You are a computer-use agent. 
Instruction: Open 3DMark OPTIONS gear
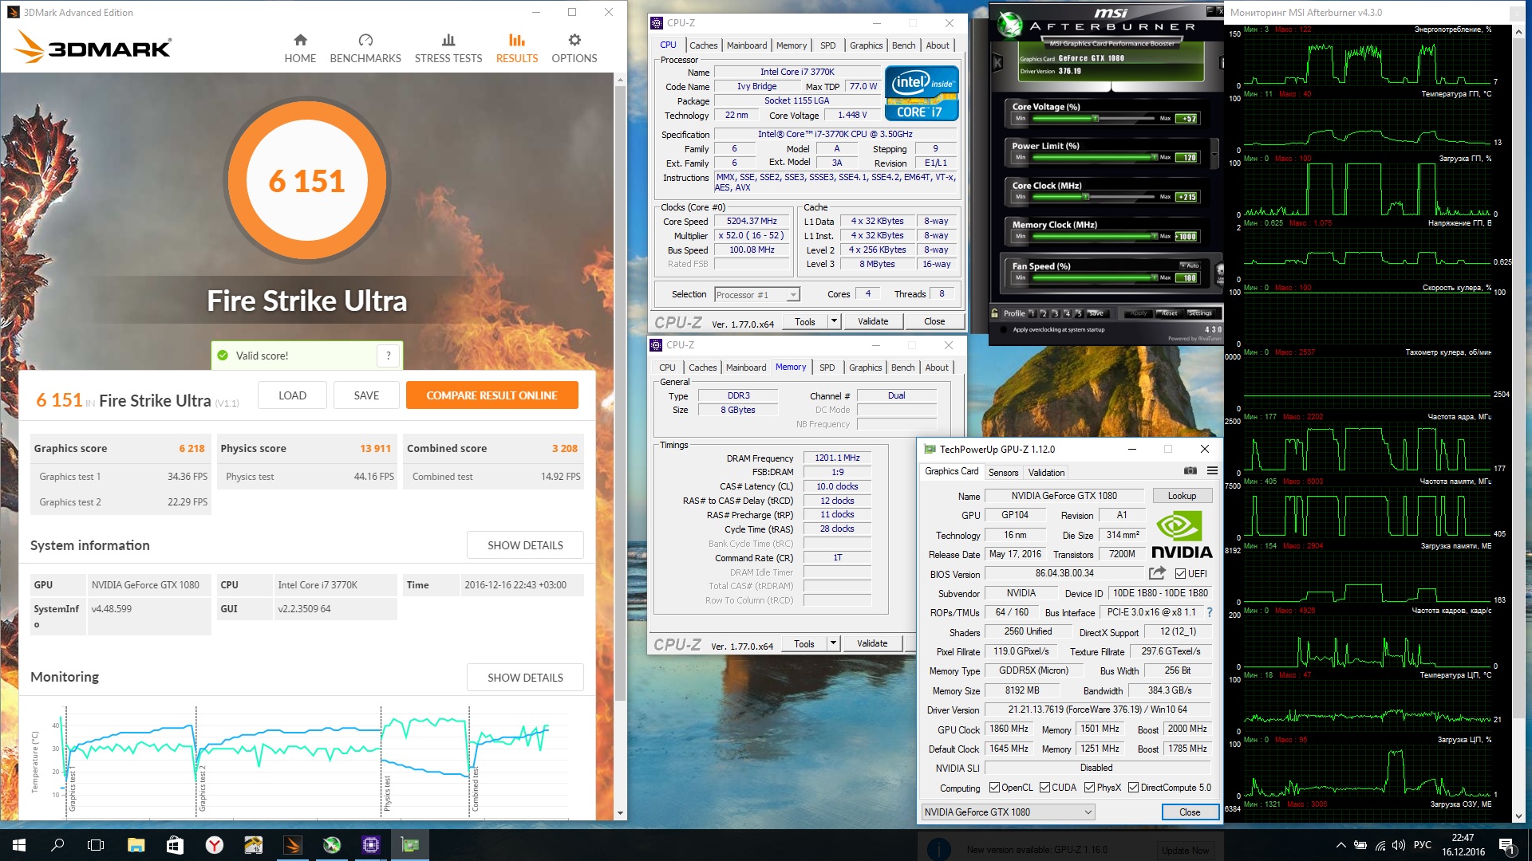pyautogui.click(x=574, y=40)
